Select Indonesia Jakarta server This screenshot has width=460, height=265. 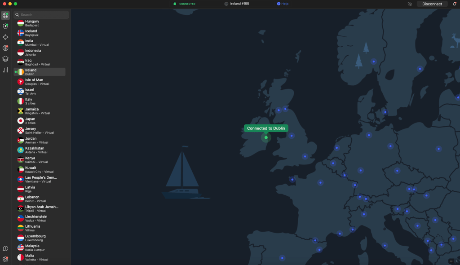(40, 52)
